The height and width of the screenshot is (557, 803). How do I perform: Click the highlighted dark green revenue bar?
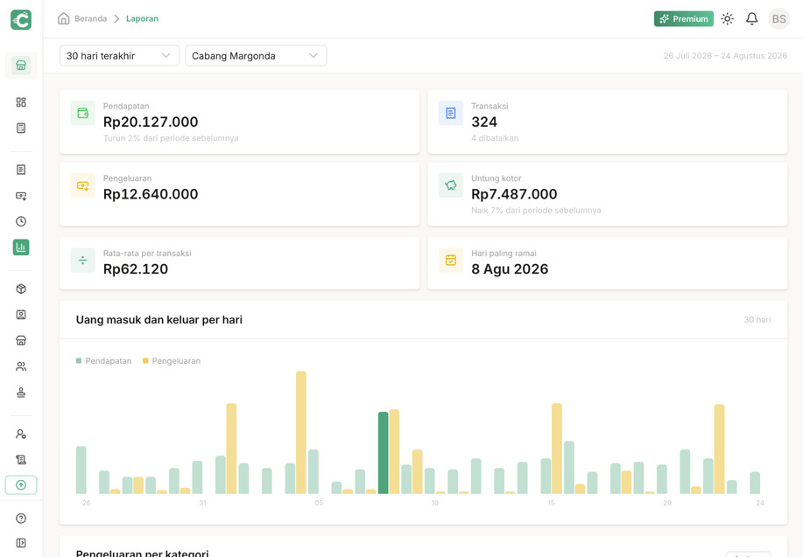tap(383, 453)
